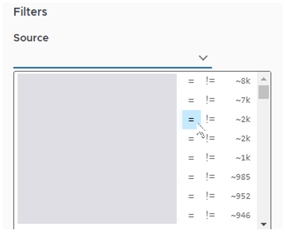287x234 pixels.
Task: Expand the Source dropdown chevron
Action: [203, 58]
